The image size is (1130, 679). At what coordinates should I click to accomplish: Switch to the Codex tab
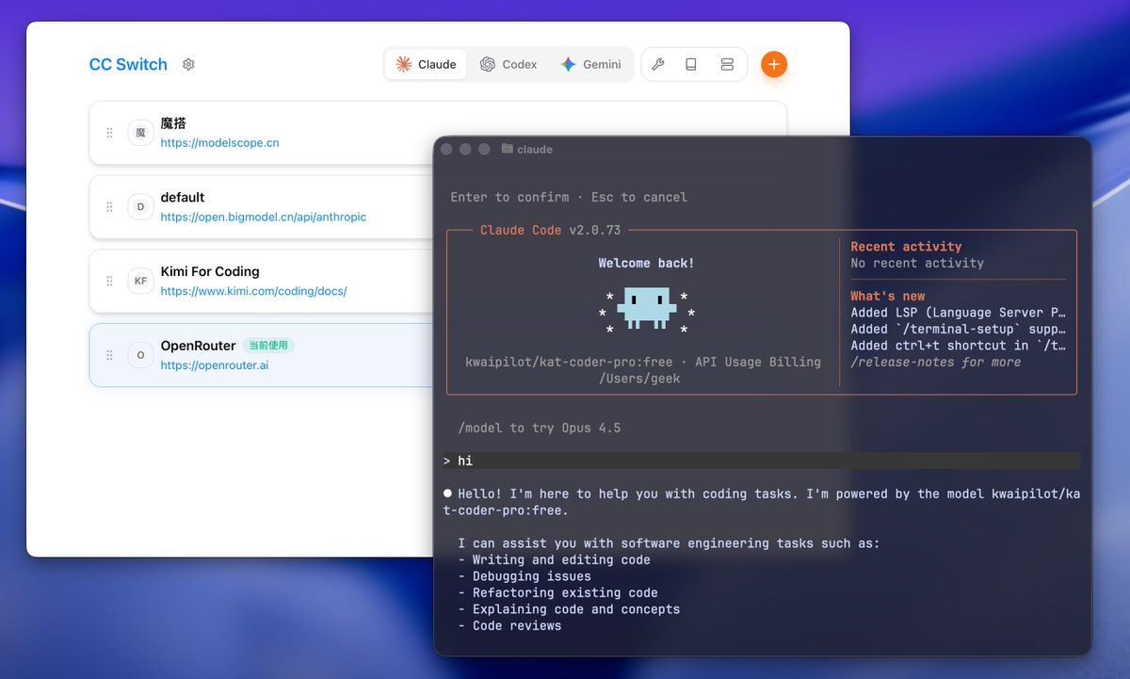click(508, 64)
